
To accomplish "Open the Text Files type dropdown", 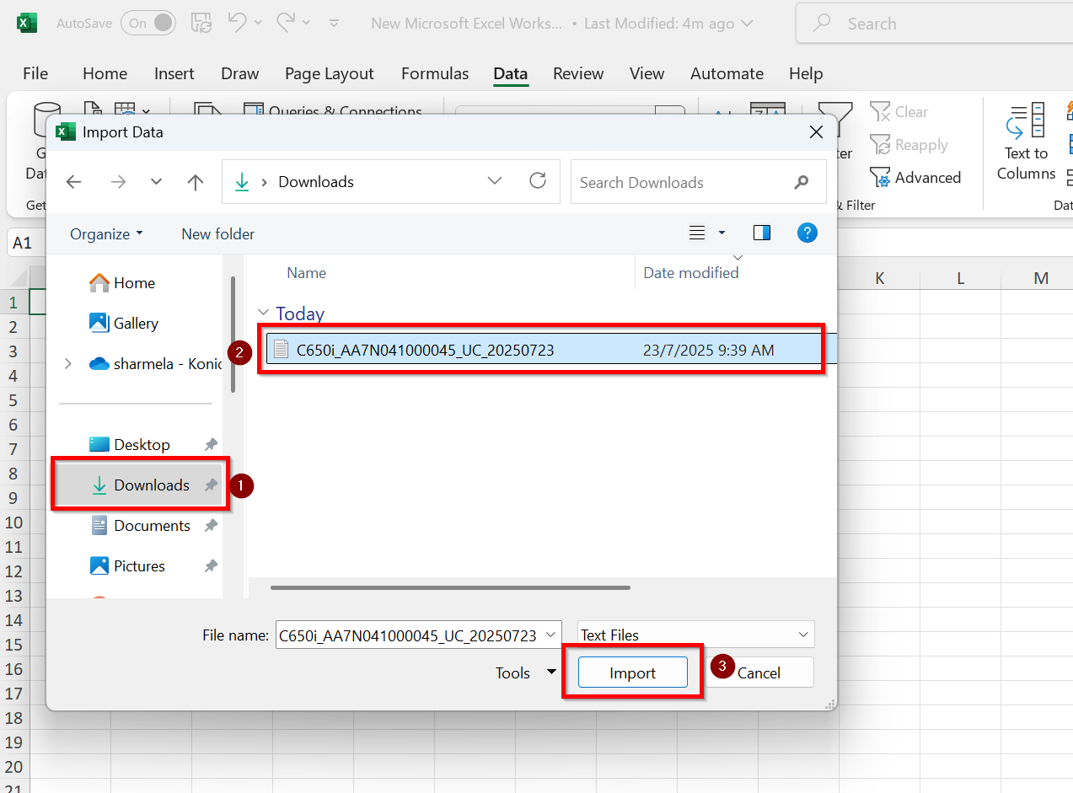I will click(x=802, y=635).
